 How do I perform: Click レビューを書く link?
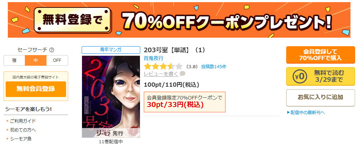(x=161, y=74)
